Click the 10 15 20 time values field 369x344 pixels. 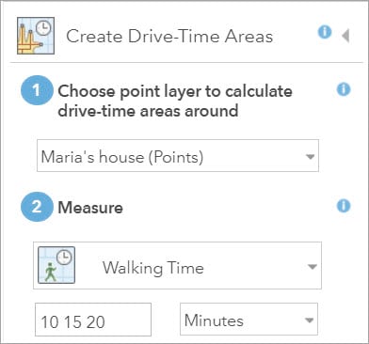(93, 320)
